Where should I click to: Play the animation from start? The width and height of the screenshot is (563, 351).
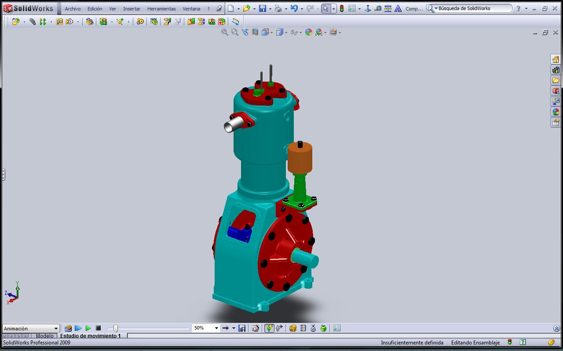click(78, 328)
